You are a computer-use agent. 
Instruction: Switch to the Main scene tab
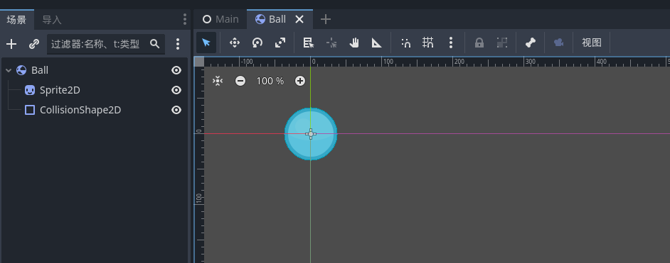[x=220, y=19]
